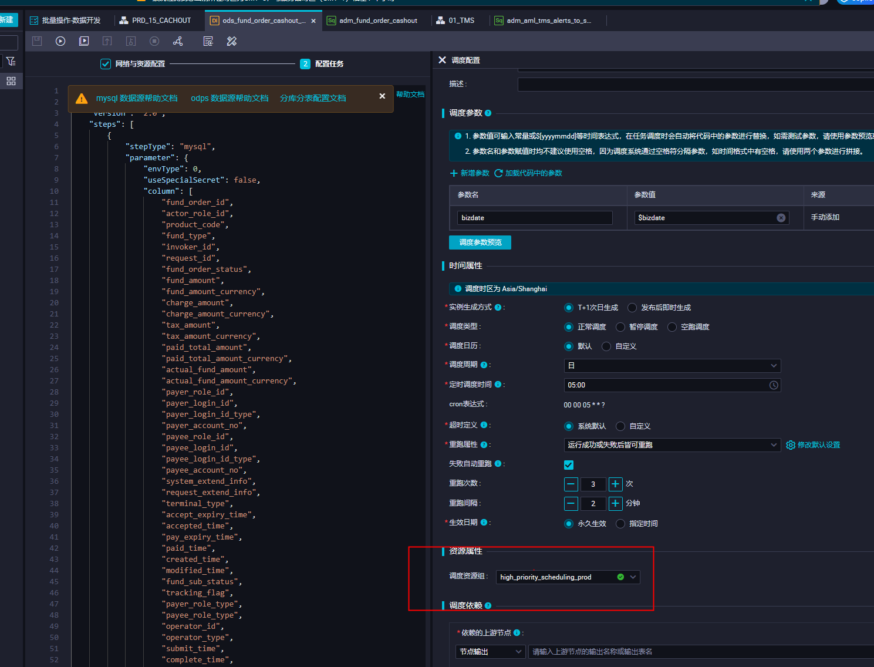Viewport: 874px width, 667px height.
Task: Click the submit upload icon in toolbar
Action: tap(107, 41)
